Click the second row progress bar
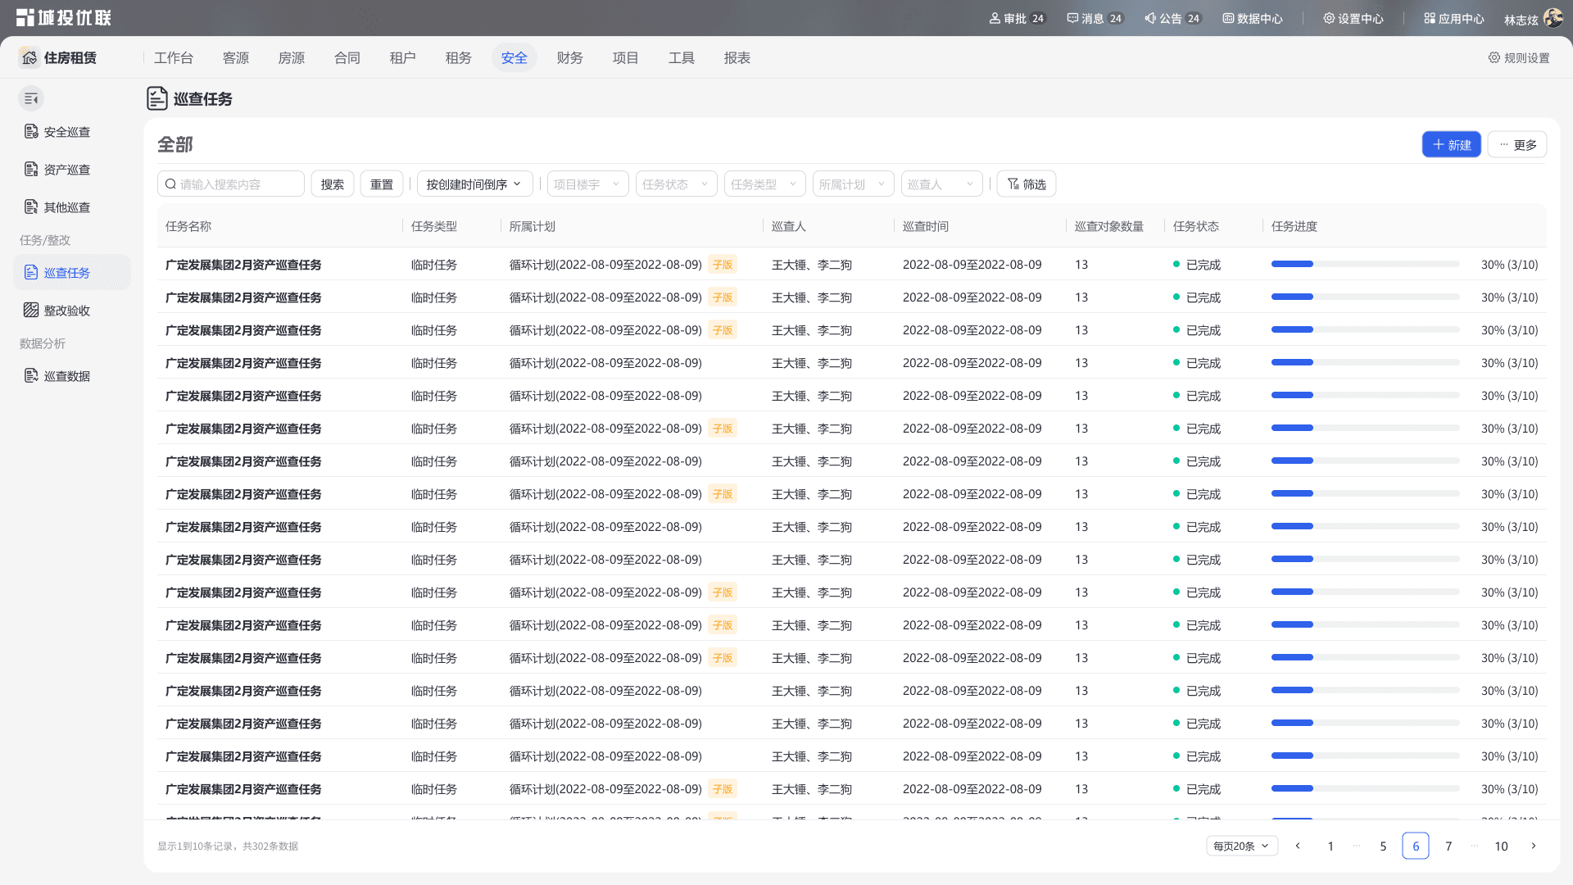Image resolution: width=1573 pixels, height=885 pixels. point(1366,297)
